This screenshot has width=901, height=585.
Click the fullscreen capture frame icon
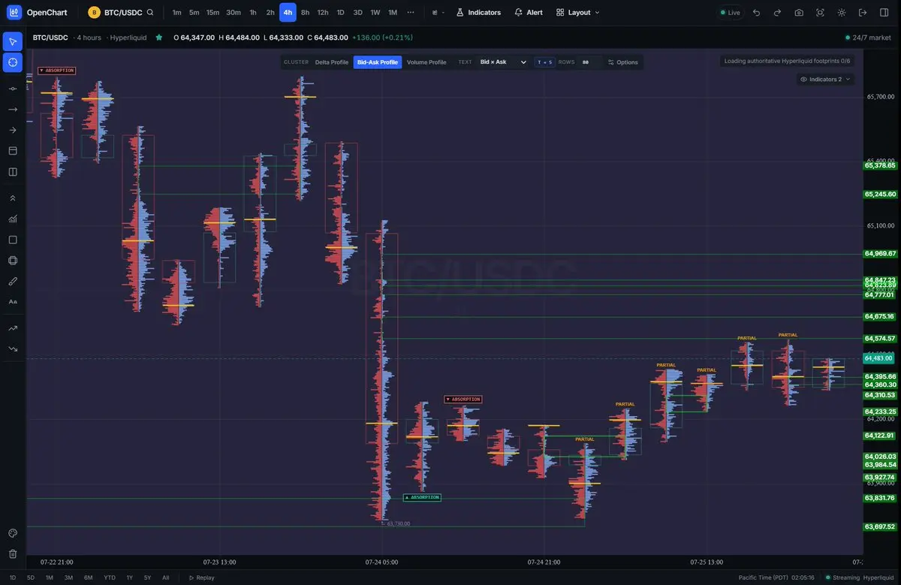click(820, 12)
